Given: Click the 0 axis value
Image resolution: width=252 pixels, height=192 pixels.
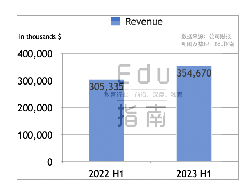Looking at the screenshot, I should pos(50,162).
